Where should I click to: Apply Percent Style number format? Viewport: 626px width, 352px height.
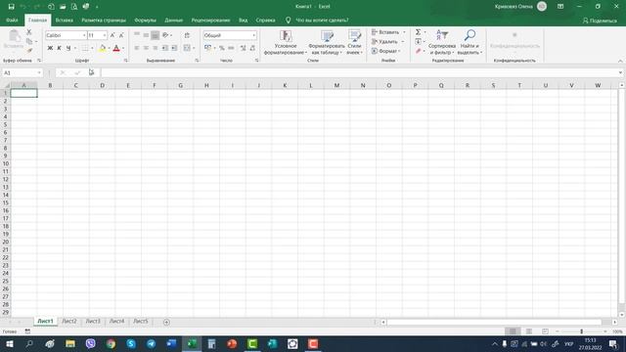click(222, 48)
